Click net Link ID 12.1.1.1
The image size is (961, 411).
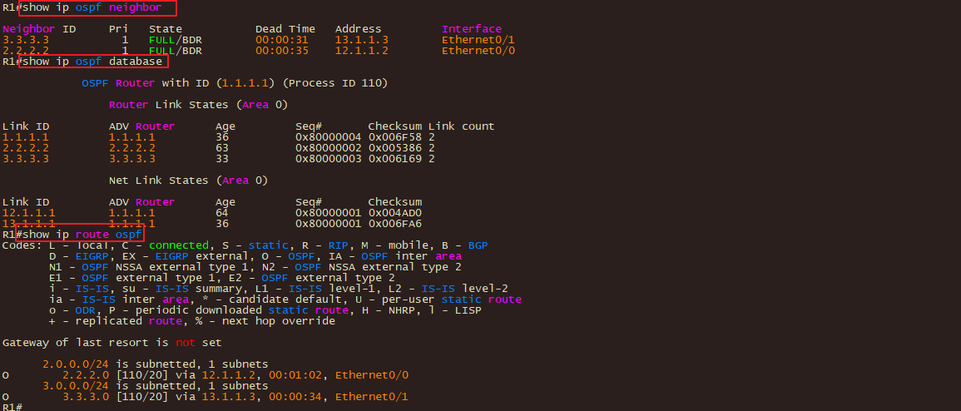point(29,213)
